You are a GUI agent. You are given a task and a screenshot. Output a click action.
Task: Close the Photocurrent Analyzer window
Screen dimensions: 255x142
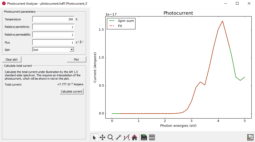point(249,3)
